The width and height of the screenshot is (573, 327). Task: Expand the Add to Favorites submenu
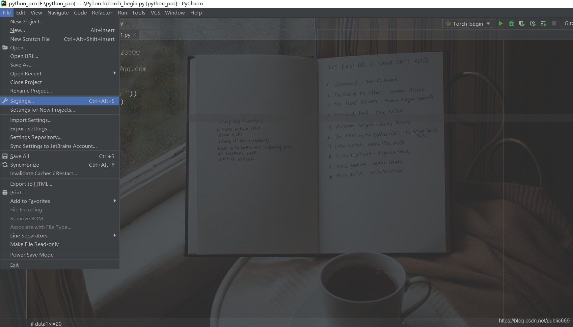pyautogui.click(x=60, y=201)
